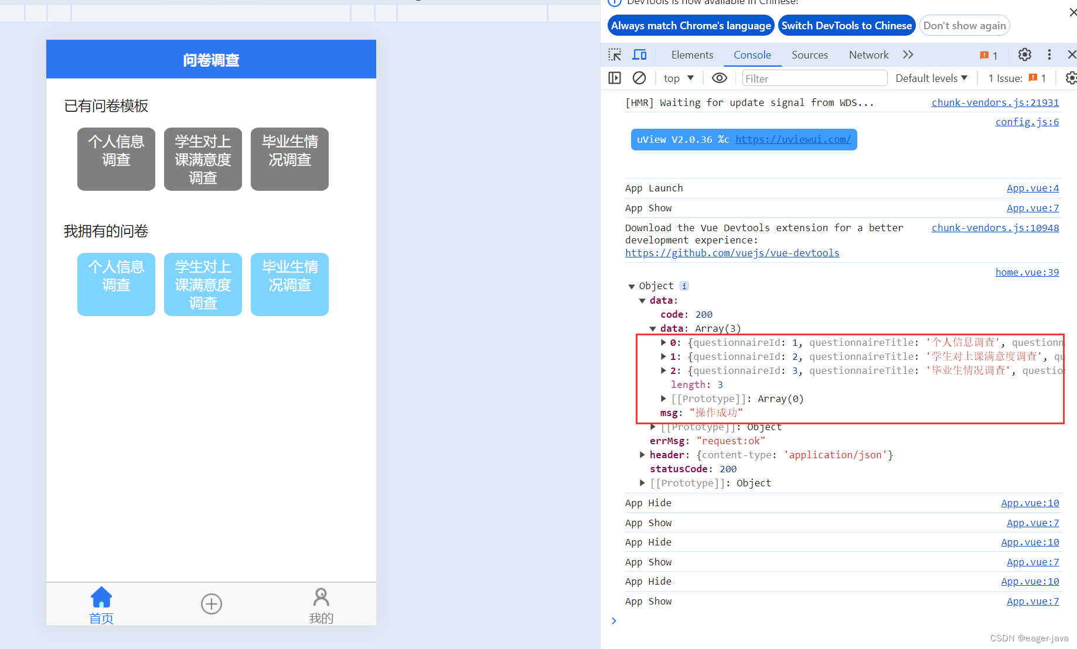Open the config.js:6 source link
This screenshot has height=649, width=1077.
(x=1027, y=122)
